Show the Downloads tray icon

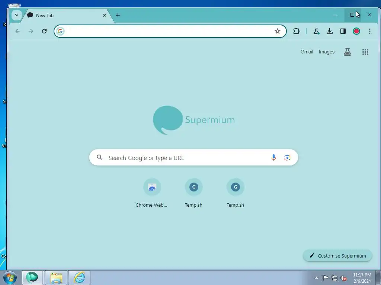(x=330, y=31)
